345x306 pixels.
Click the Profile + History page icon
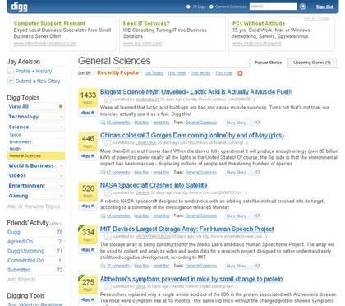coord(11,71)
